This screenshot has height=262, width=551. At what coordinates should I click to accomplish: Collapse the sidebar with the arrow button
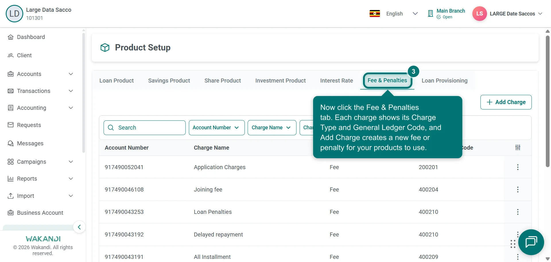pyautogui.click(x=79, y=227)
